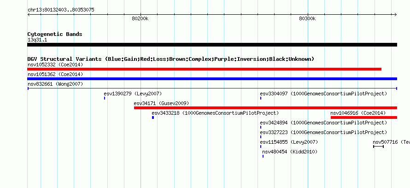The width and height of the screenshot is (410, 188).
Task: Open the esv3327223 variant label
Action: tap(323, 132)
